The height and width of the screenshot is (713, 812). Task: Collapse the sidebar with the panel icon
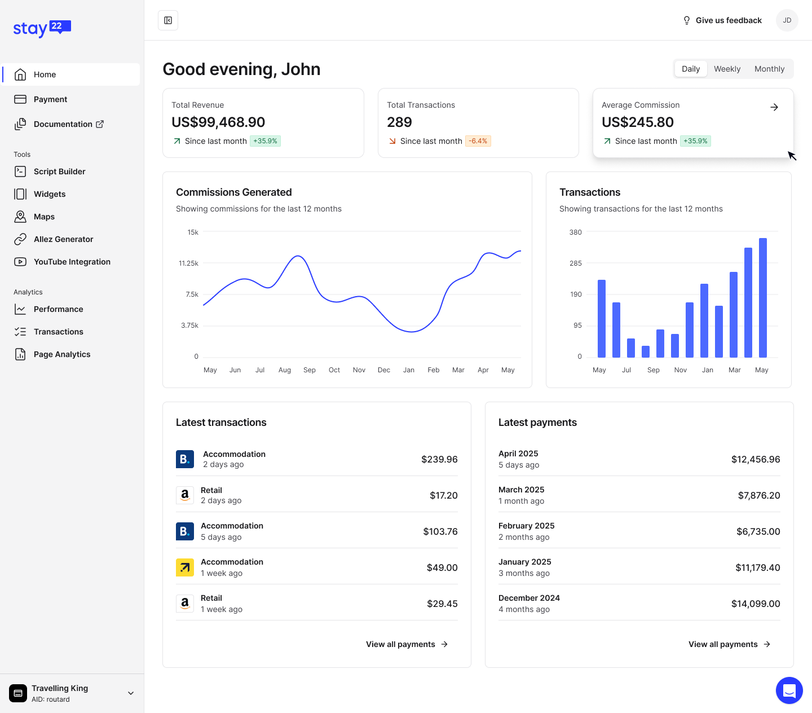pos(168,20)
